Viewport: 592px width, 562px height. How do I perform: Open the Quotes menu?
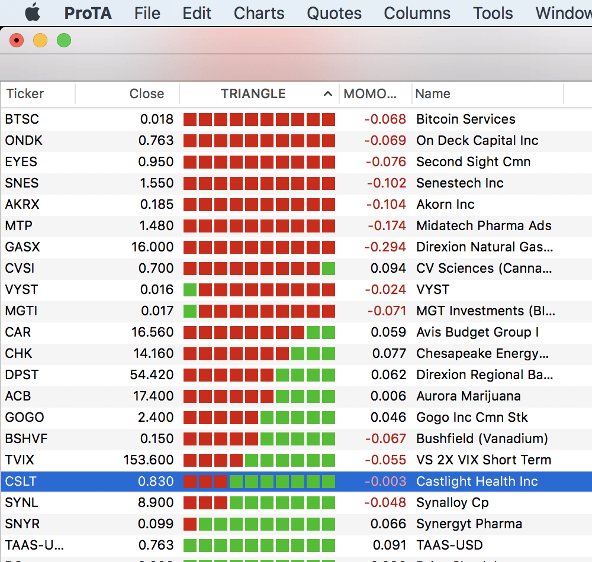tap(334, 13)
